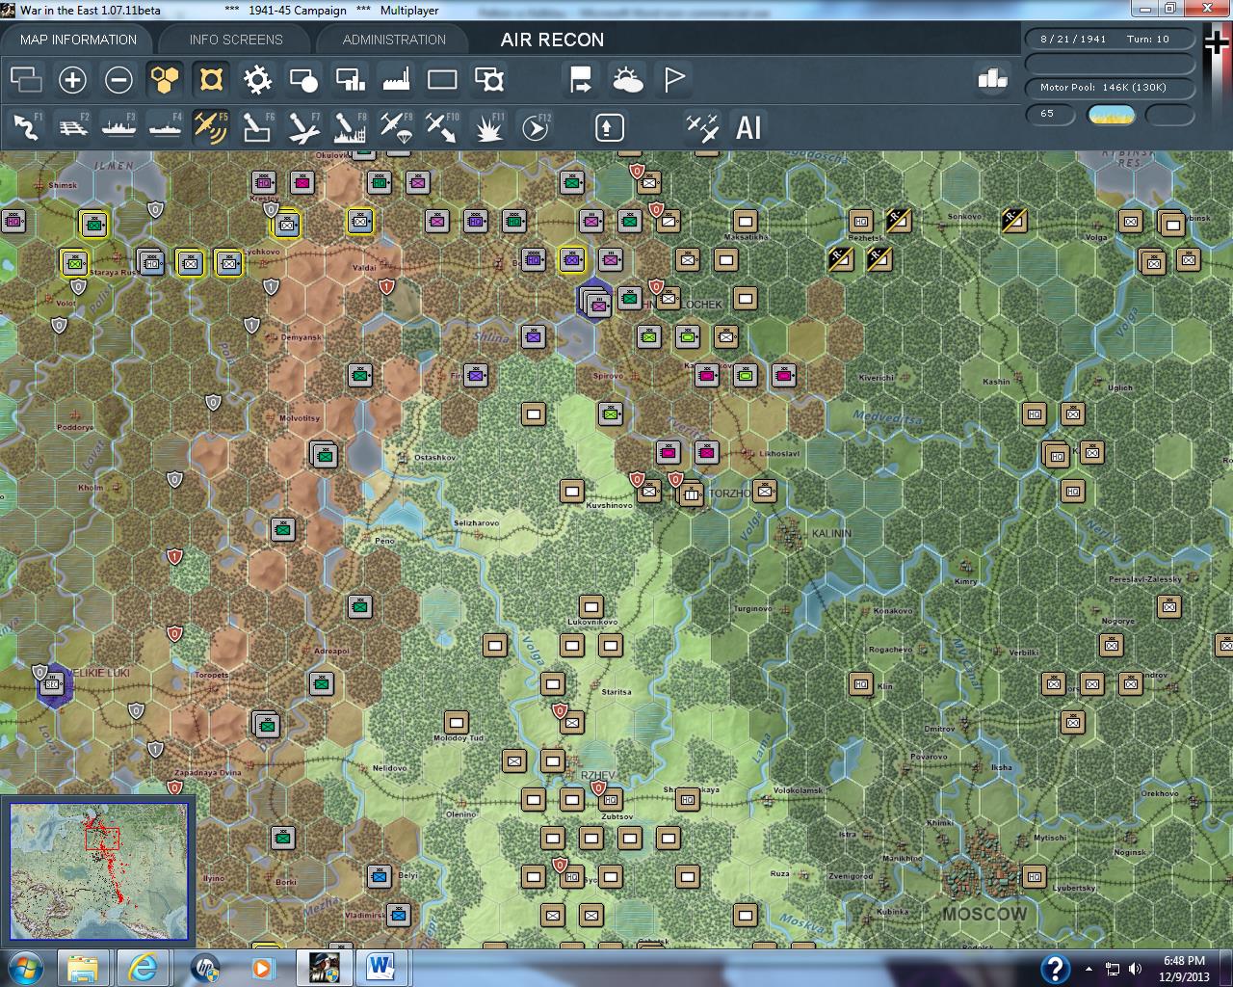Open the Microsoft Word taskbar button

point(381,967)
